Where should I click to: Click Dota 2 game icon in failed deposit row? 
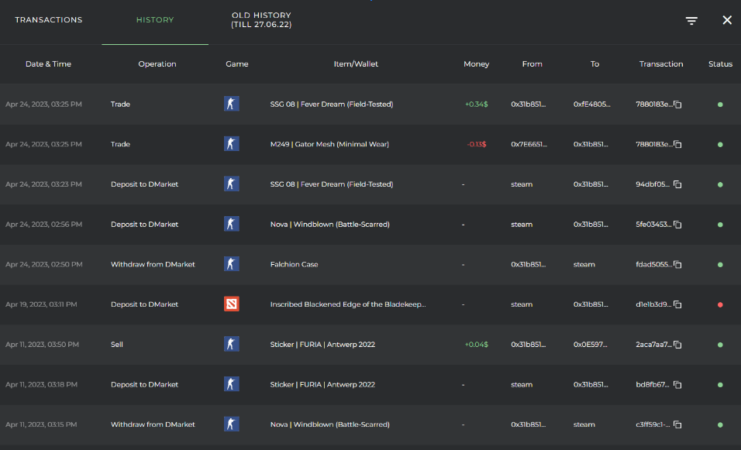231,304
